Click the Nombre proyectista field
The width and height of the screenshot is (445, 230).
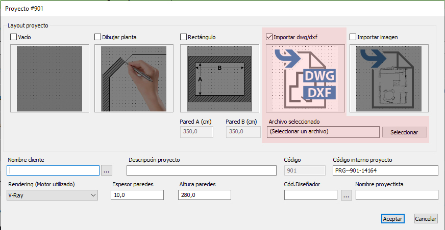397,195
